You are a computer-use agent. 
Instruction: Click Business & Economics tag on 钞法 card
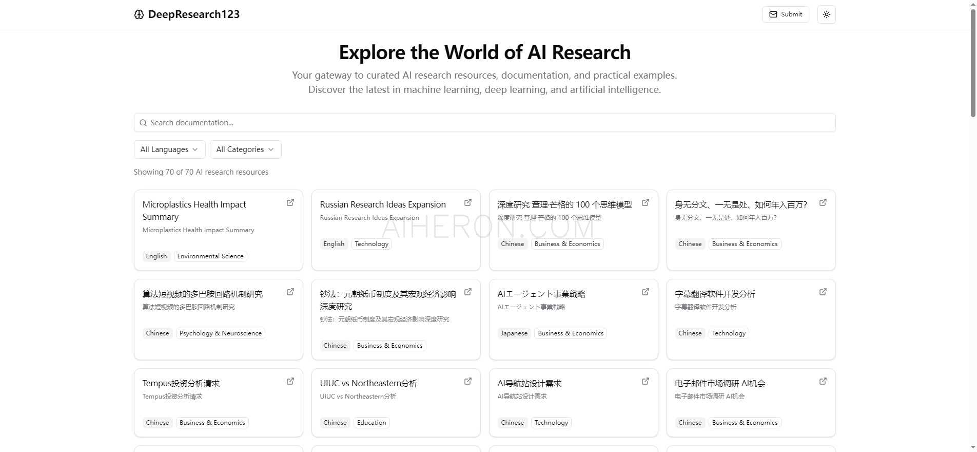pos(390,346)
